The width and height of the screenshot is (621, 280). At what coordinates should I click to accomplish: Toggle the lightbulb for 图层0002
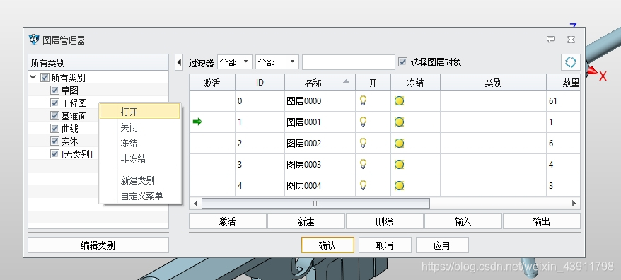363,143
